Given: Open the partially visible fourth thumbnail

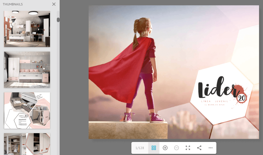Looking at the screenshot, I should tap(27, 144).
